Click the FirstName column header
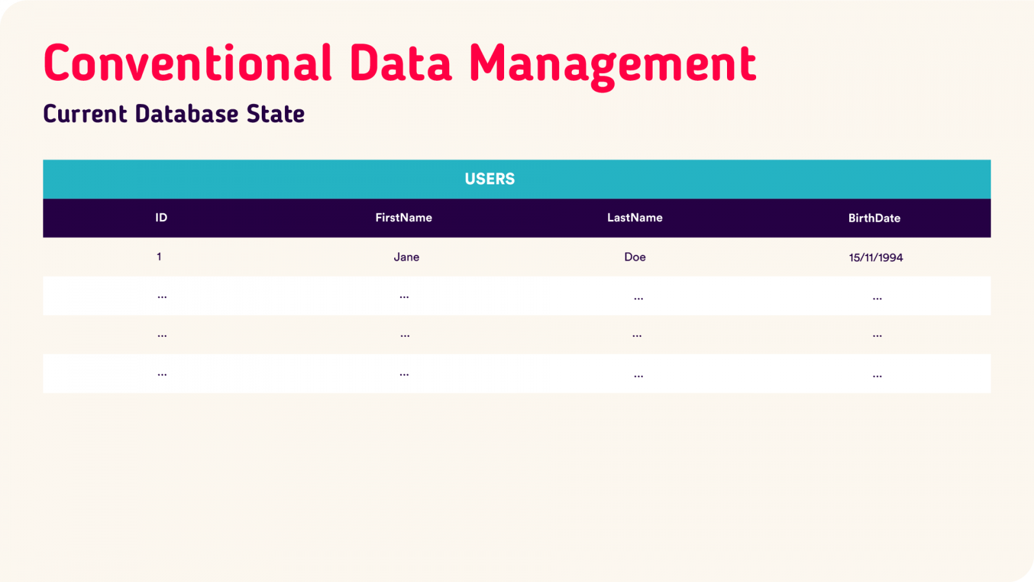The width and height of the screenshot is (1034, 582). tap(403, 218)
